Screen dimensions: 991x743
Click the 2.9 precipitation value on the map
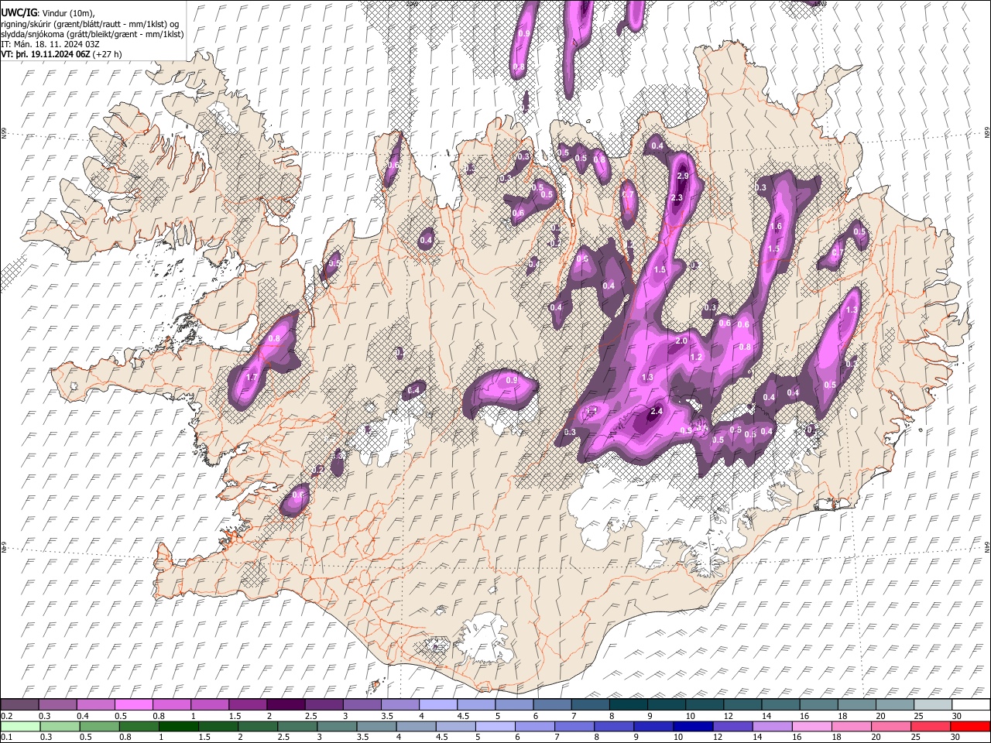tap(683, 176)
